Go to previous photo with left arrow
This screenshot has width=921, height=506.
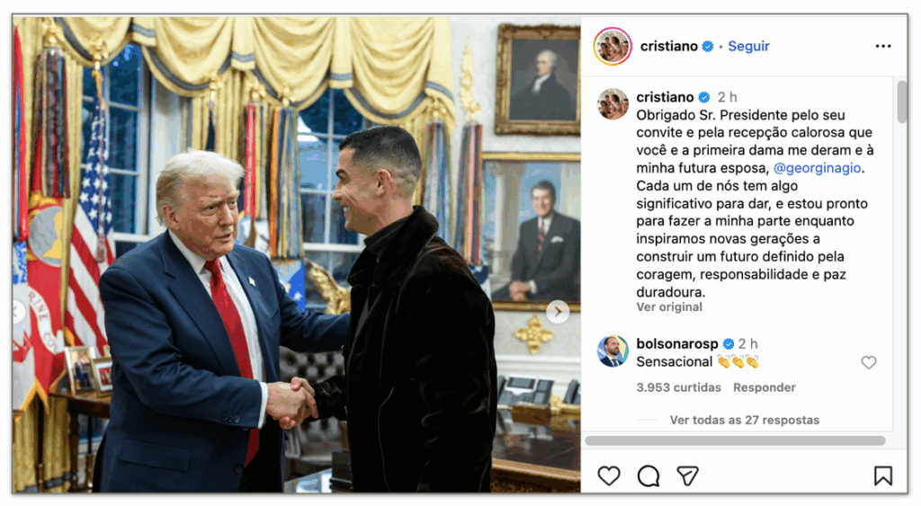(x=19, y=311)
